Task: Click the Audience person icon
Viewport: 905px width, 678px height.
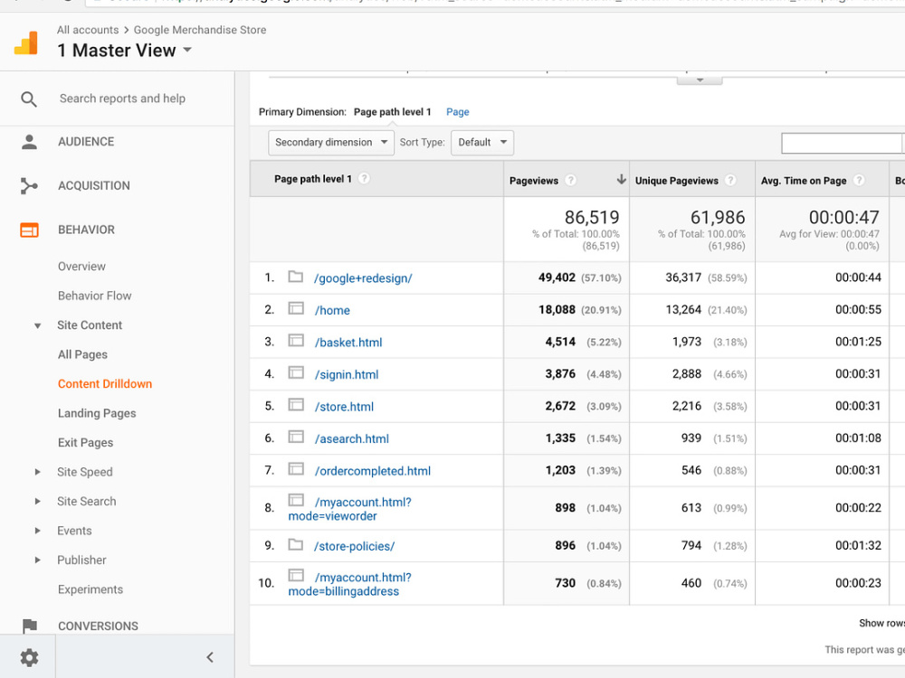Action: [29, 142]
